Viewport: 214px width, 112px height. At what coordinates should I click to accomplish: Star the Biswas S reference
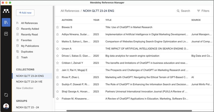(57, 27)
